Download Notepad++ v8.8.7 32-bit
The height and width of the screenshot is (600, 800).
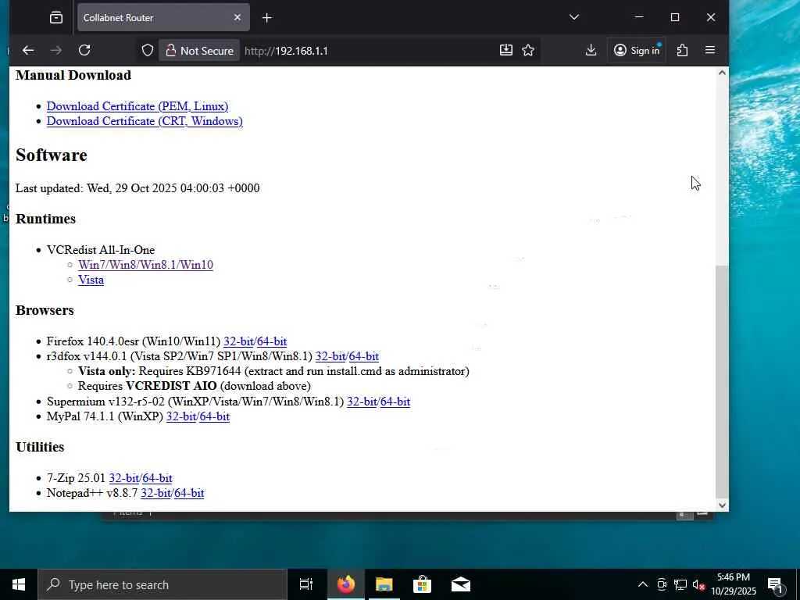(x=155, y=493)
